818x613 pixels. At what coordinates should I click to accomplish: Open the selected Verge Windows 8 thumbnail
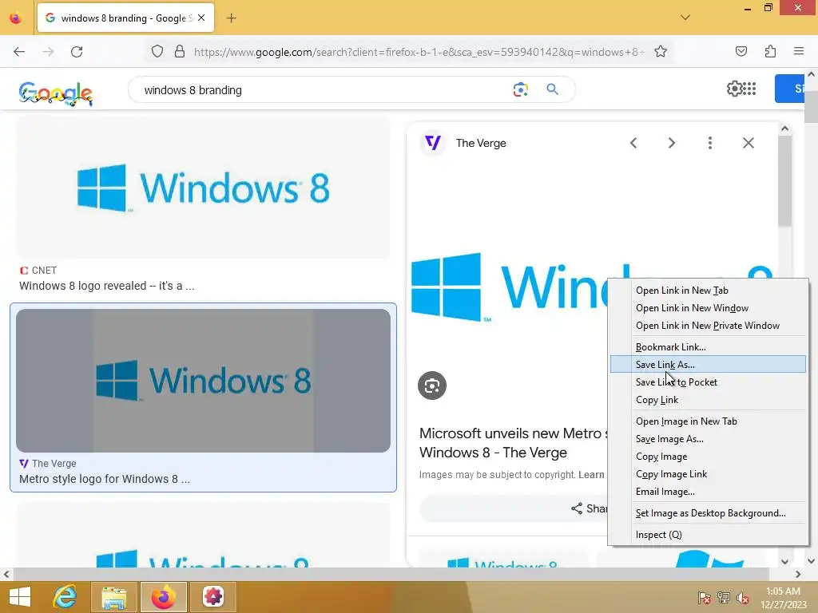click(203, 381)
